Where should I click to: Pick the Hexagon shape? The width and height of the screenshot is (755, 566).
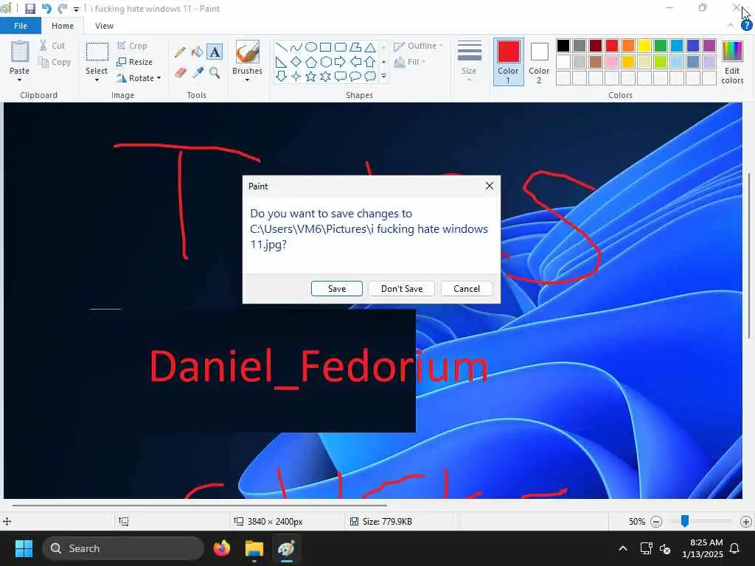click(x=325, y=62)
